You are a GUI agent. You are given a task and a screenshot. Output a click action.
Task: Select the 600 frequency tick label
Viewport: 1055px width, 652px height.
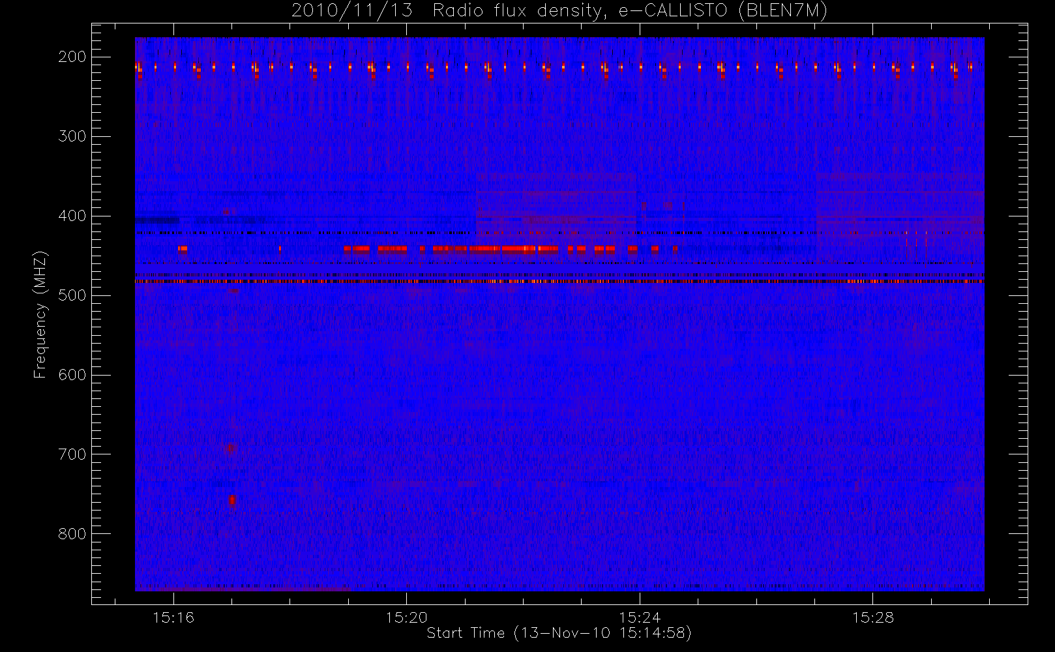72,375
